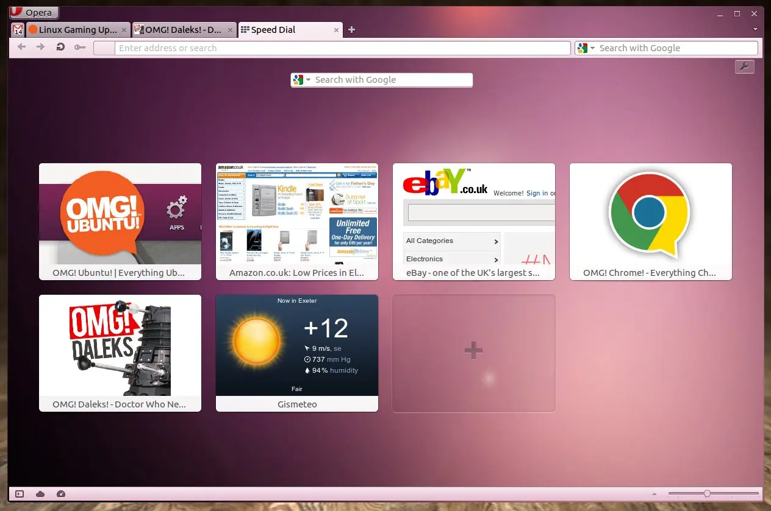The width and height of the screenshot is (771, 511).
Task: Open a new tab with the plus button
Action: pyautogui.click(x=351, y=29)
